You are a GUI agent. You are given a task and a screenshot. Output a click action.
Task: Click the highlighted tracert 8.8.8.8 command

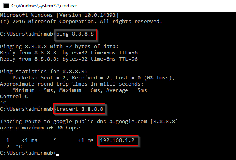79,109
